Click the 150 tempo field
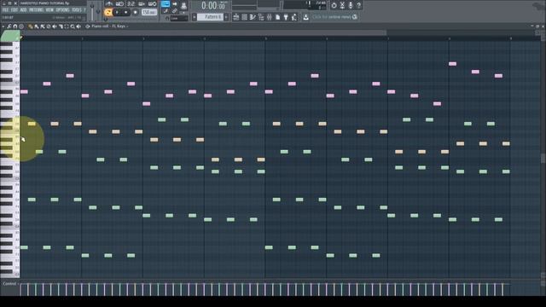546x307 pixels. pyautogui.click(x=149, y=12)
